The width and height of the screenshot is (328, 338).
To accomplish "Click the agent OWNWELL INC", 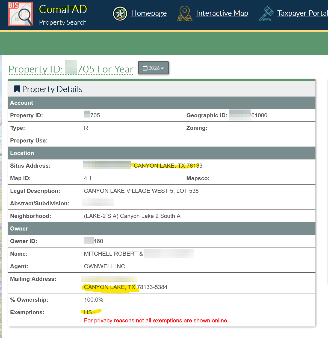I will click(105, 266).
